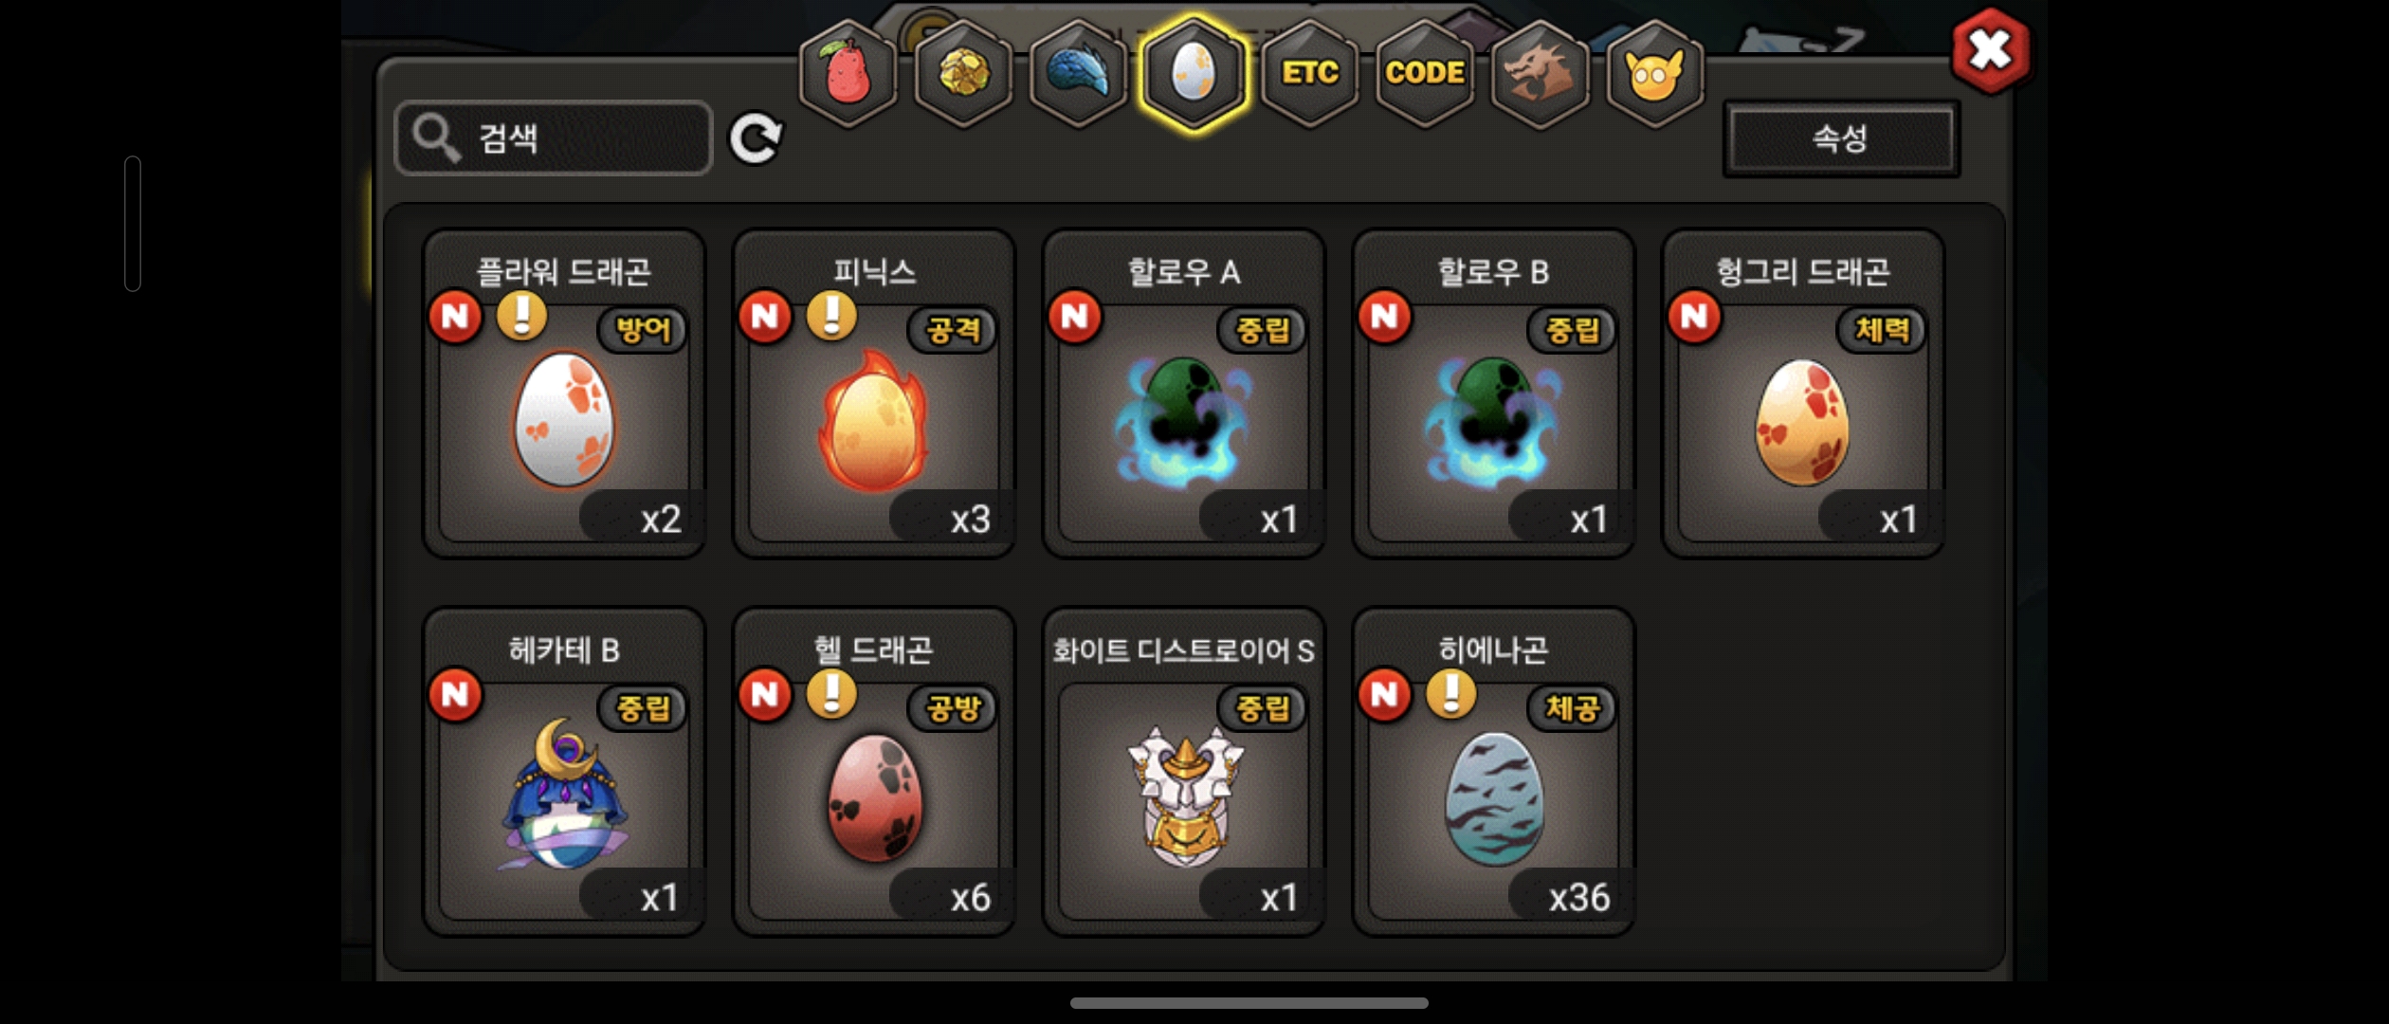Image resolution: width=2389 pixels, height=1024 pixels.
Task: Click the refresh arrow beside search
Action: [756, 139]
